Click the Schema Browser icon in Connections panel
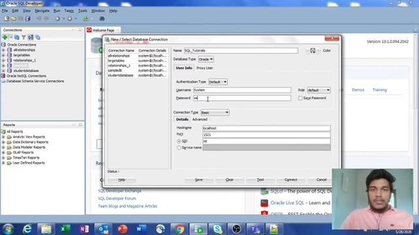The width and height of the screenshot is (419, 235). pos(31,37)
